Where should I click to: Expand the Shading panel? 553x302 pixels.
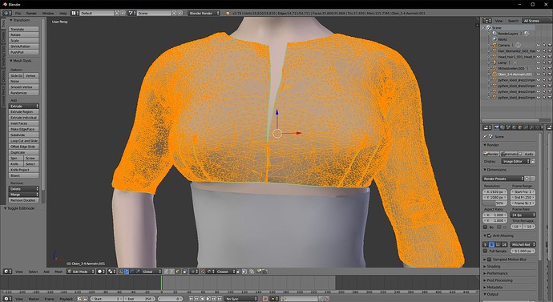pos(494,267)
